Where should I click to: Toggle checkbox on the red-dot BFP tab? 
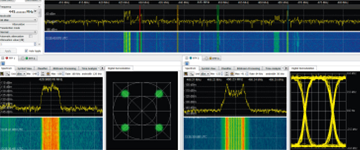[x=3, y=58]
